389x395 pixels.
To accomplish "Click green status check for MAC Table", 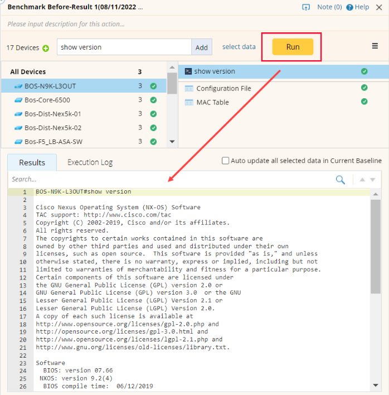I will coord(364,102).
